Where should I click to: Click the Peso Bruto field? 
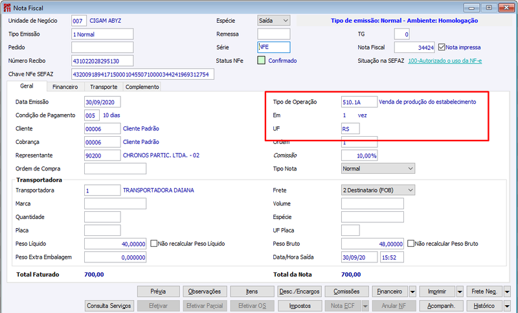373,244
